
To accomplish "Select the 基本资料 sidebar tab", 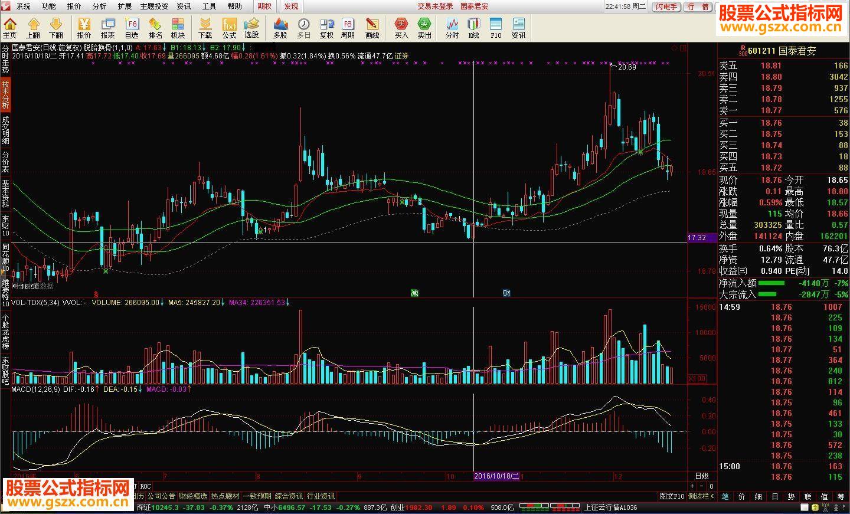I will pyautogui.click(x=5, y=194).
